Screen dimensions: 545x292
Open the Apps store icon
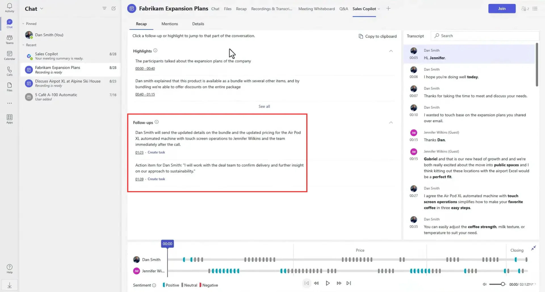coord(9,119)
